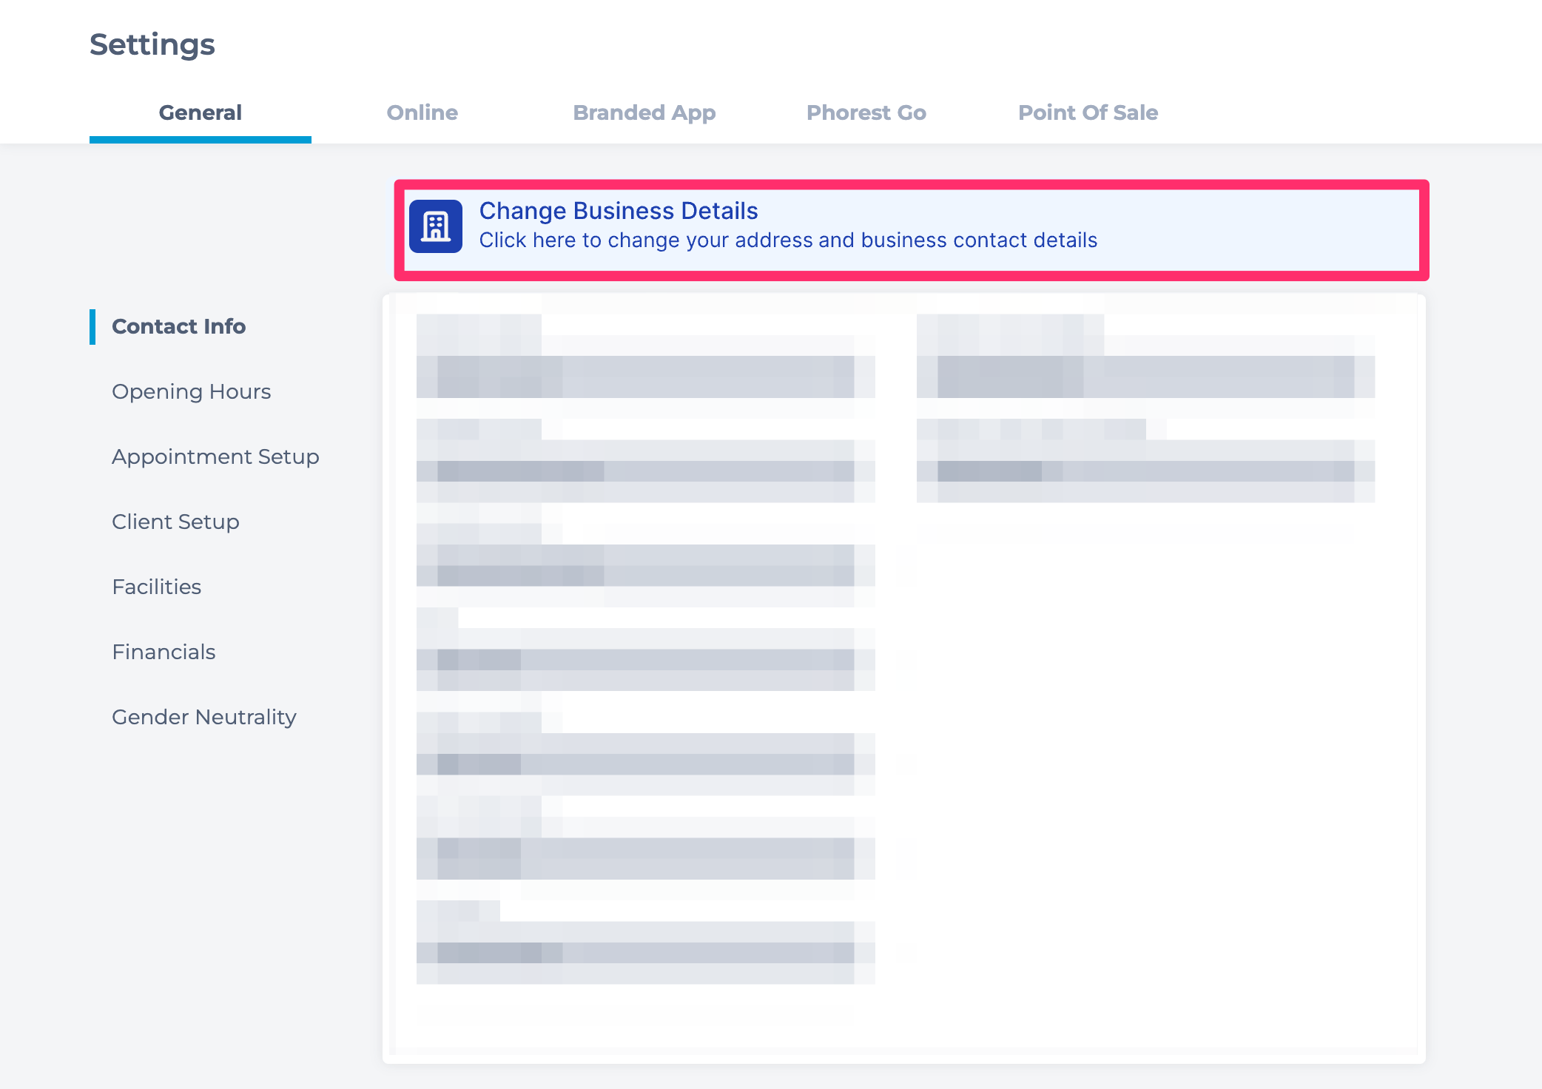Select the Point Of Sale tab
This screenshot has width=1542, height=1089.
tap(1088, 112)
